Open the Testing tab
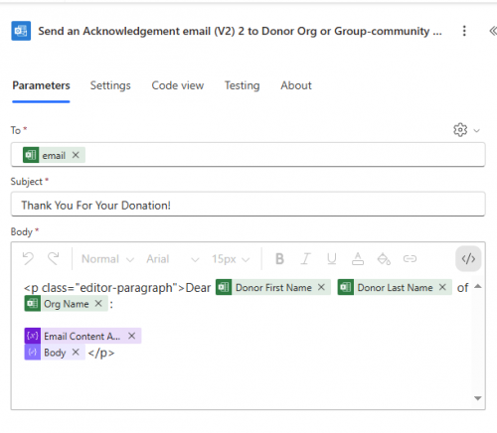This screenshot has height=433, width=497. pos(243,85)
